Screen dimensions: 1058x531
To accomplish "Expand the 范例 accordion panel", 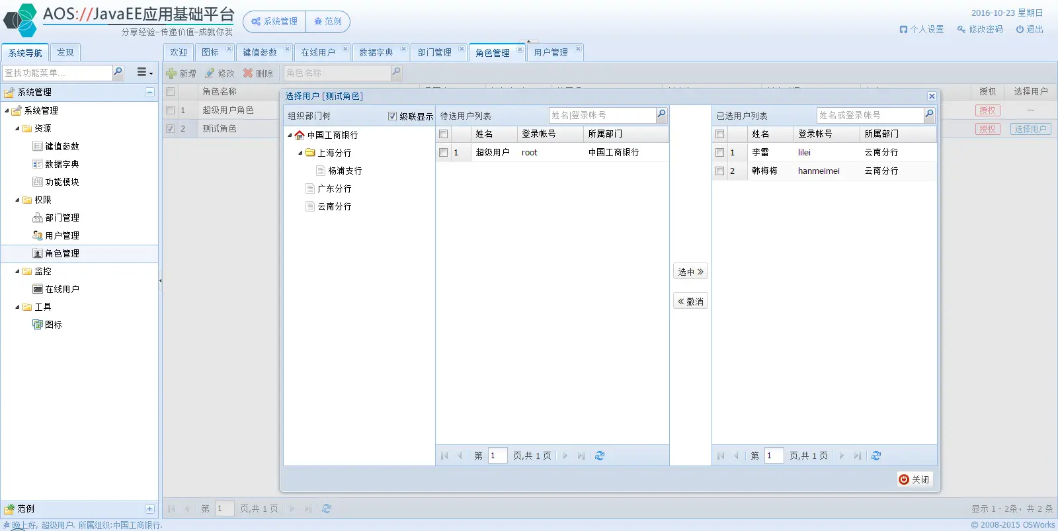I will click(x=149, y=509).
